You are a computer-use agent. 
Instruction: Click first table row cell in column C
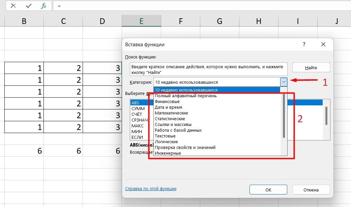(x=63, y=68)
